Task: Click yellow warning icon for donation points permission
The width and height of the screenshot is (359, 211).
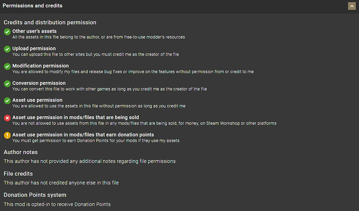Action: (x=7, y=135)
